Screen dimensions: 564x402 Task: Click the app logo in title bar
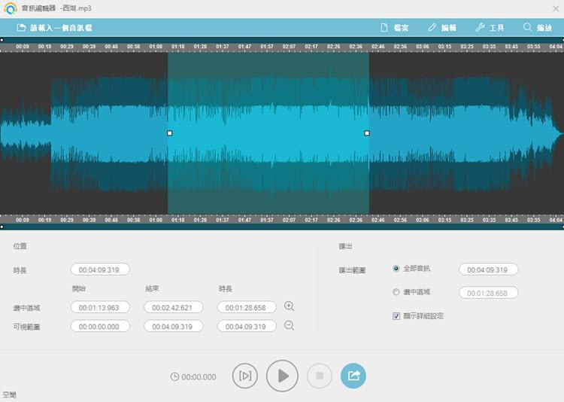[x=10, y=8]
